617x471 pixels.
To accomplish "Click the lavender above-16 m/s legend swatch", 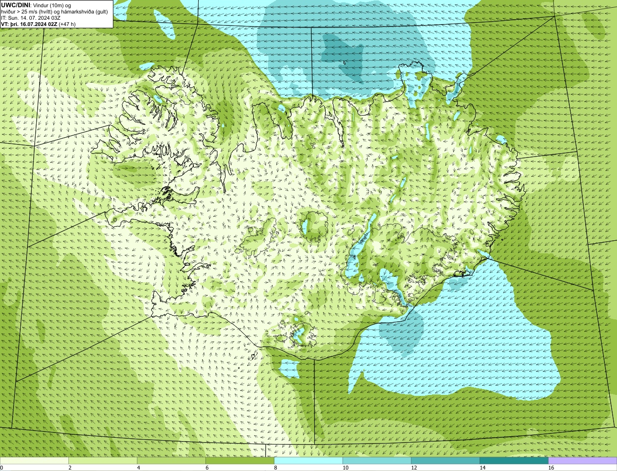I will 583,460.
